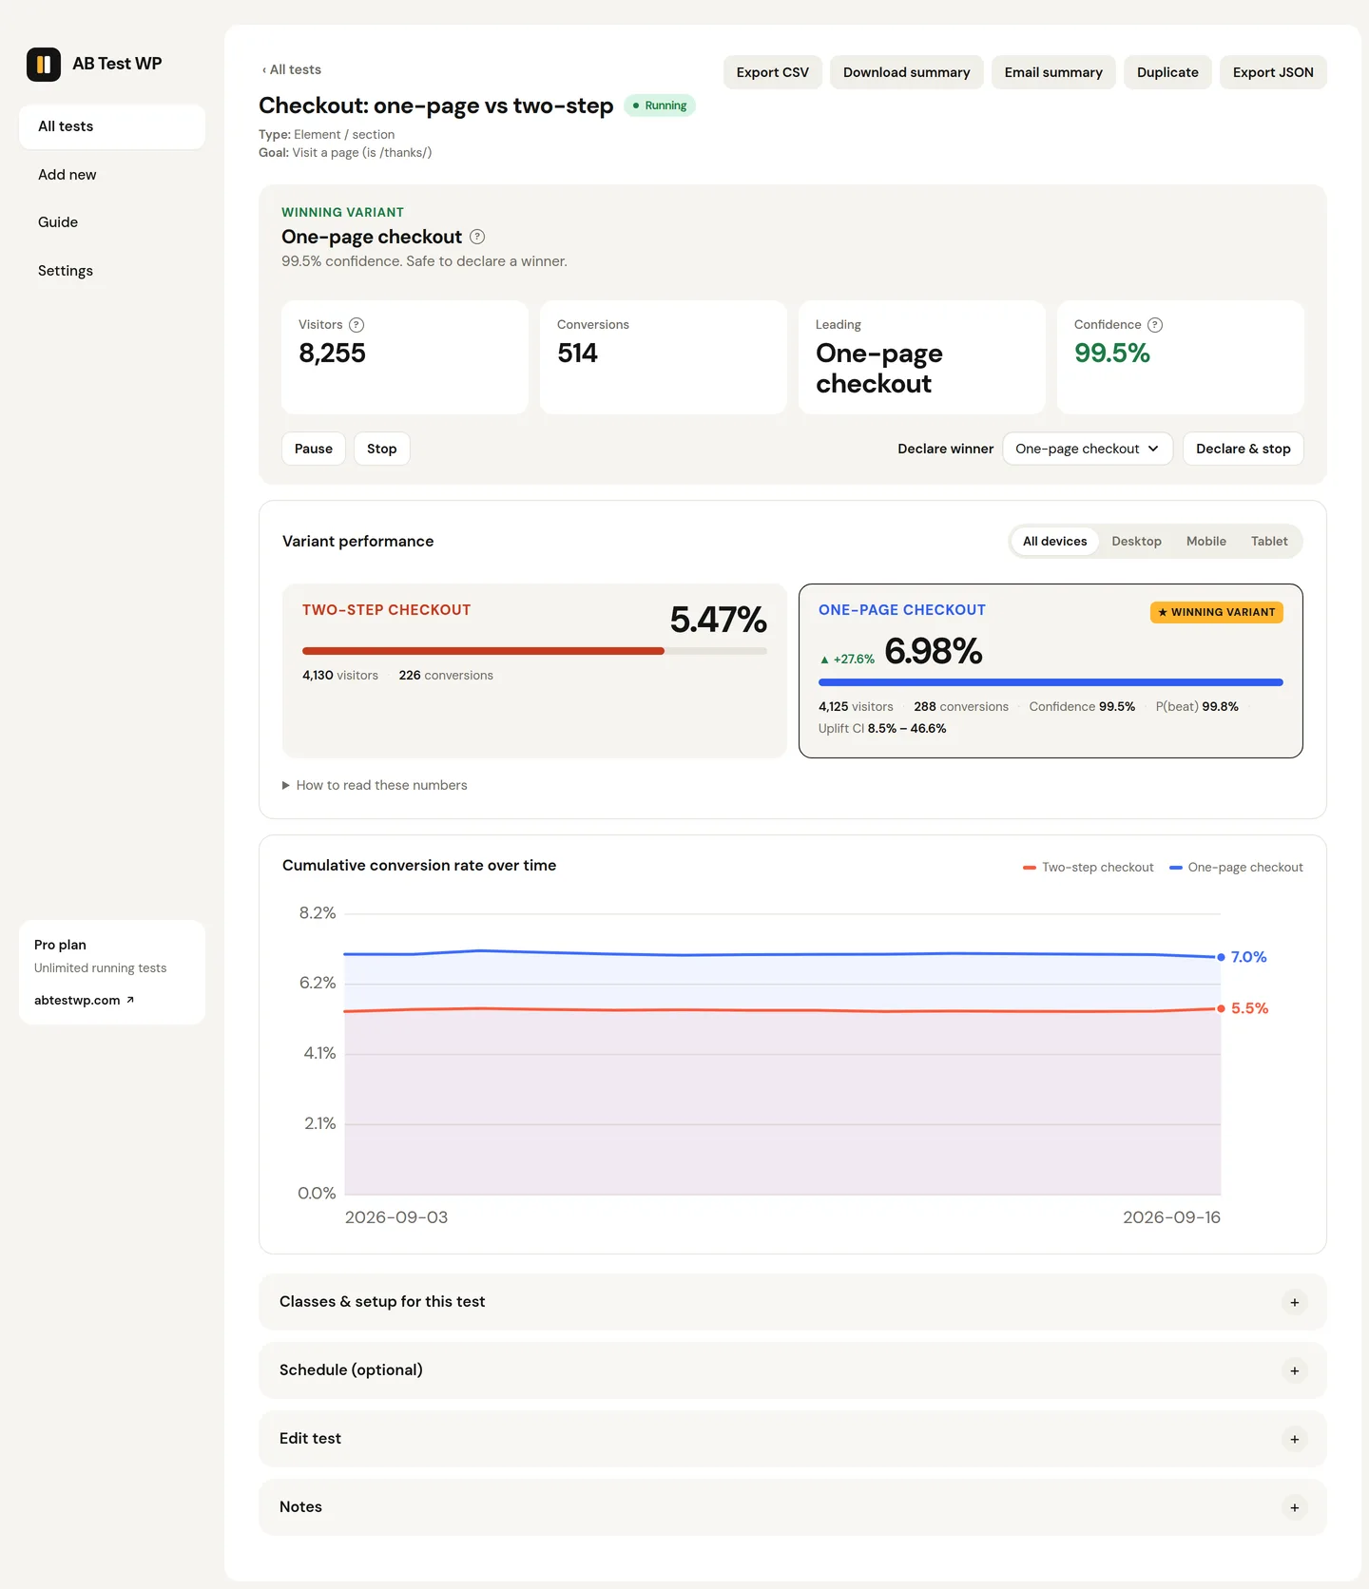Click the P(beat) 99.8% value
Screen dimensions: 1369x1589
pos(1197,707)
